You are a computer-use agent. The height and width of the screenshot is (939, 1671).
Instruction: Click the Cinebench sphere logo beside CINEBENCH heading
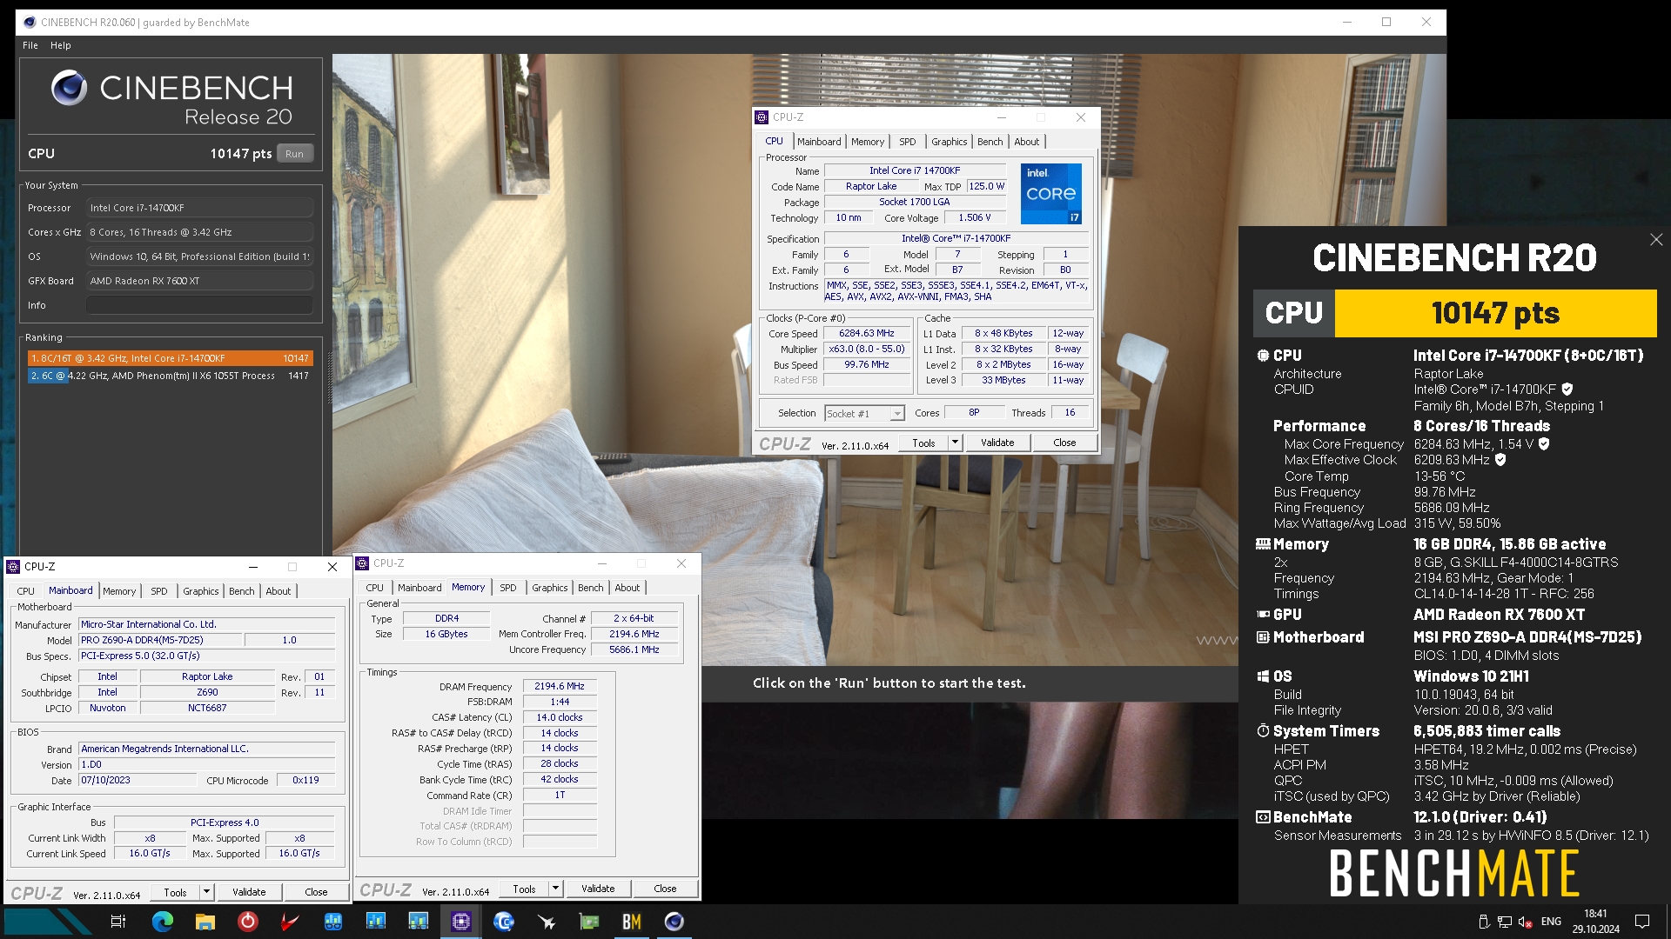69,88
